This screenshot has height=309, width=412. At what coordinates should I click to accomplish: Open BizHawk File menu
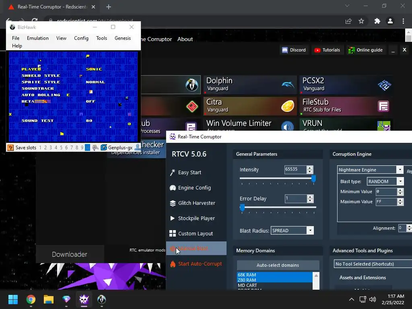point(16,38)
